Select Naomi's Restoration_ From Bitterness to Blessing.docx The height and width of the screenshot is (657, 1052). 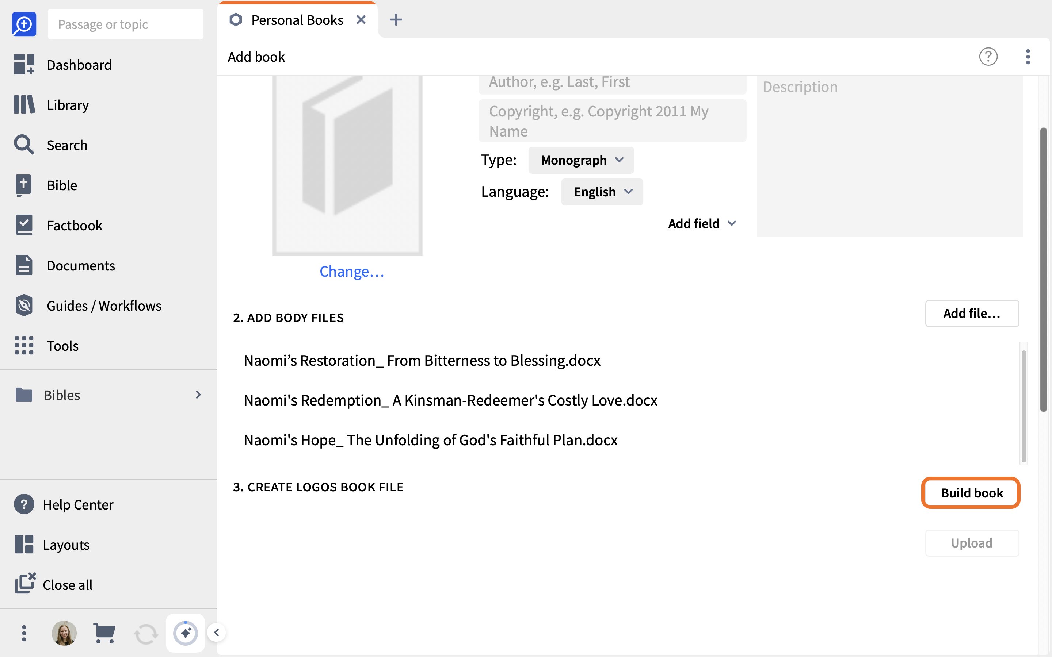[422, 361]
